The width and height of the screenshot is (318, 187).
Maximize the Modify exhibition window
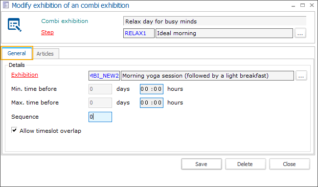click(x=302, y=5)
